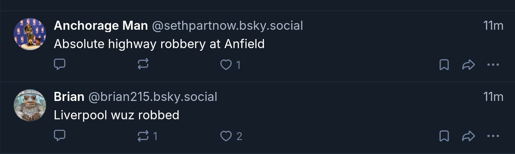Like the "Absolute highway robbery" post
Viewport: 515px width, 154px height.
[x=226, y=64]
